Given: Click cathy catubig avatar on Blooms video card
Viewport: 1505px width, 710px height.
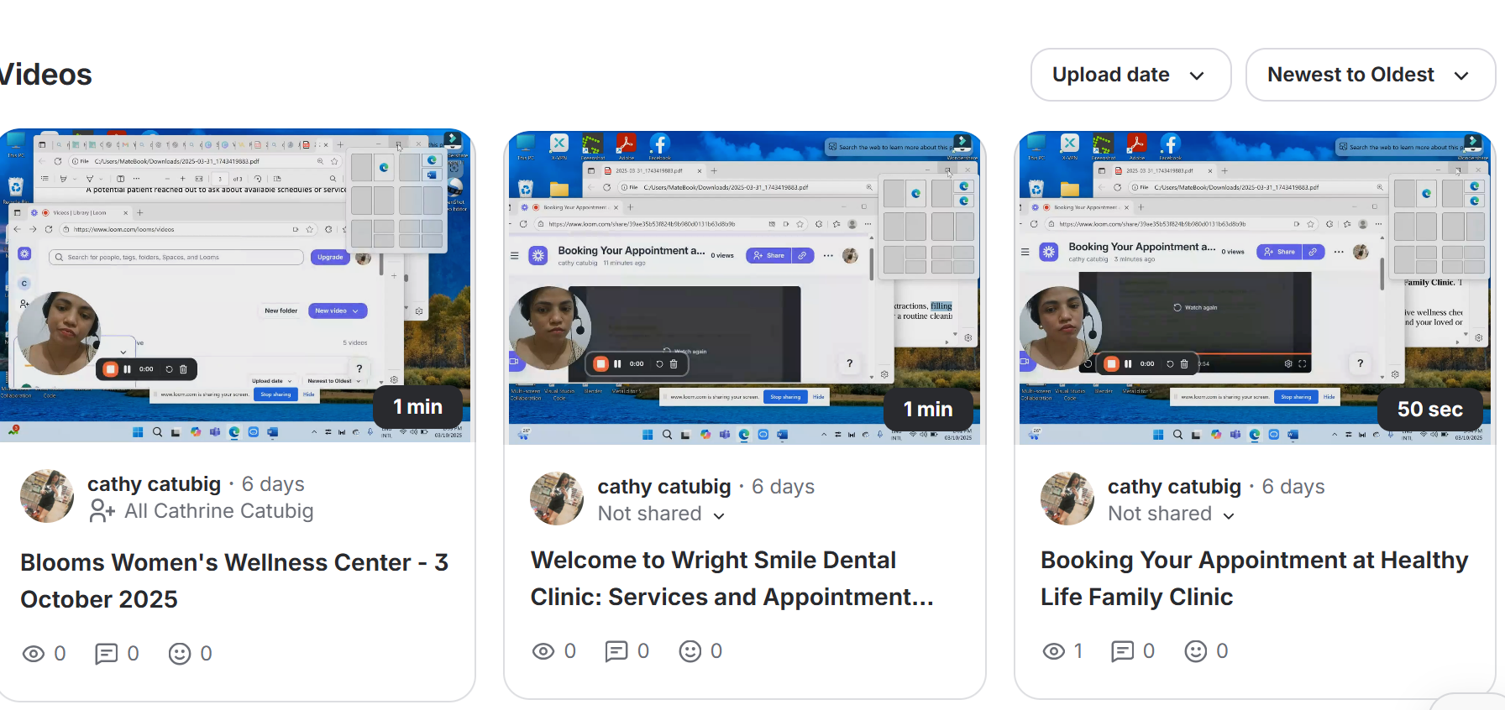Looking at the screenshot, I should point(47,496).
